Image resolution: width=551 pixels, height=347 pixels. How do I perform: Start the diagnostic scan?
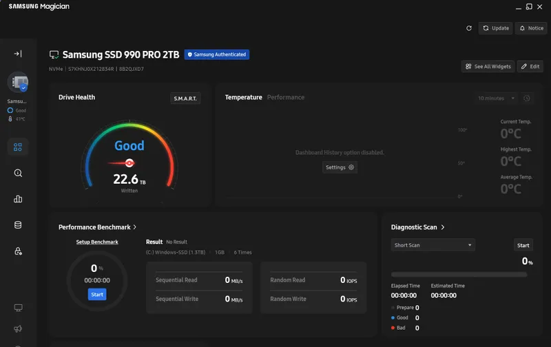click(x=523, y=246)
